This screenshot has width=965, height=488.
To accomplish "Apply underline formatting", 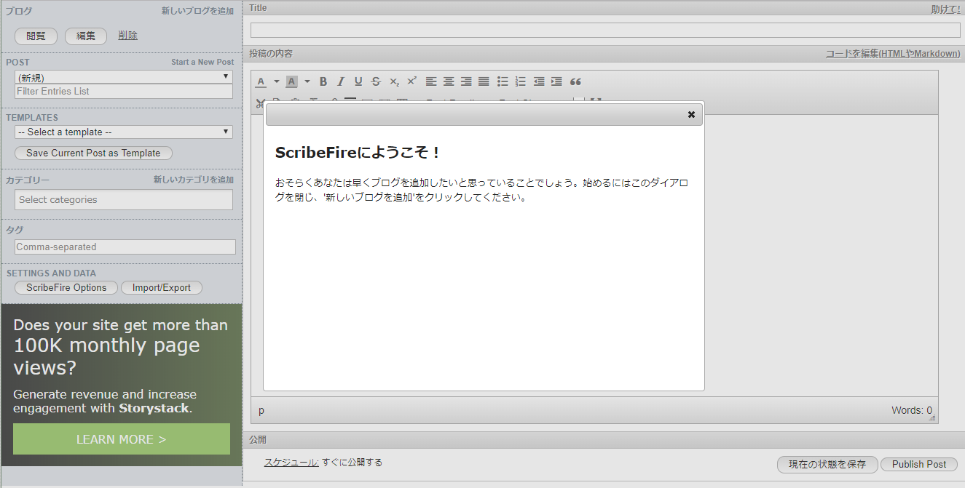I will (x=358, y=81).
